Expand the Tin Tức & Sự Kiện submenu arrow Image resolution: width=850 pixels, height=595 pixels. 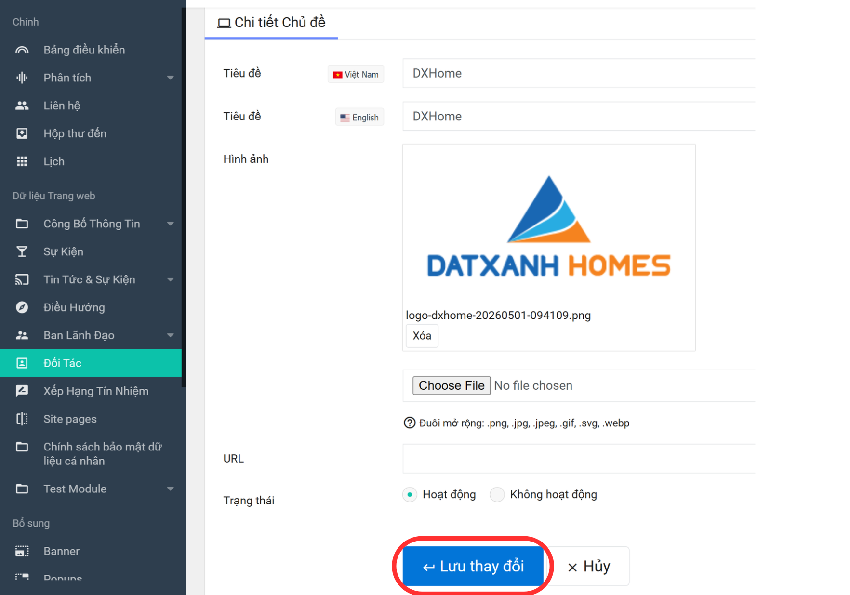pos(170,279)
